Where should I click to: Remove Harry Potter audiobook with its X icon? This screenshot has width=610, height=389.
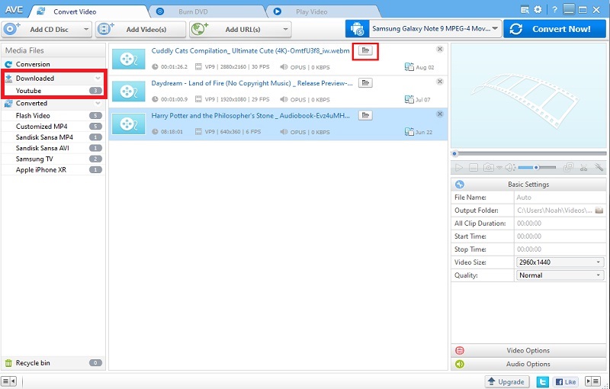440,114
